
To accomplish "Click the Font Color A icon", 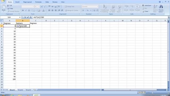I will coord(43,10).
